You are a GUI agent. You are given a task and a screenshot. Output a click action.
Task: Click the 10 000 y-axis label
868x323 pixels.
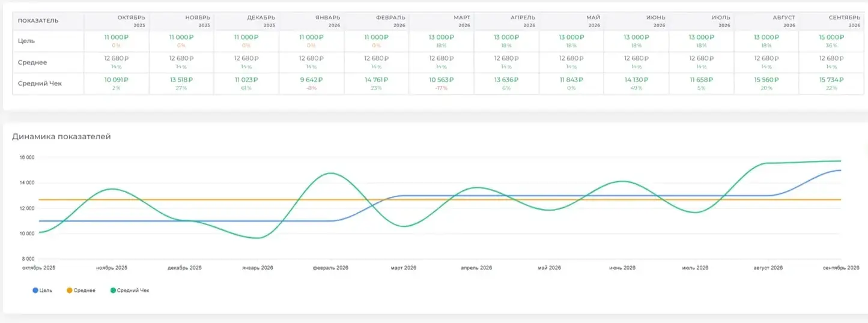27,234
